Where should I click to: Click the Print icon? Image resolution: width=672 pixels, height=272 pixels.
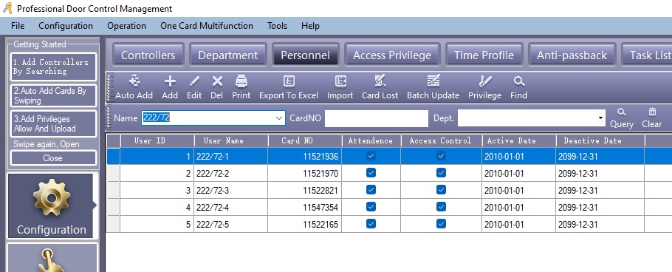[241, 81]
